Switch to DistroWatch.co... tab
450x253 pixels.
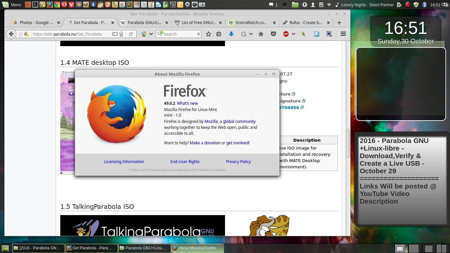click(x=253, y=23)
